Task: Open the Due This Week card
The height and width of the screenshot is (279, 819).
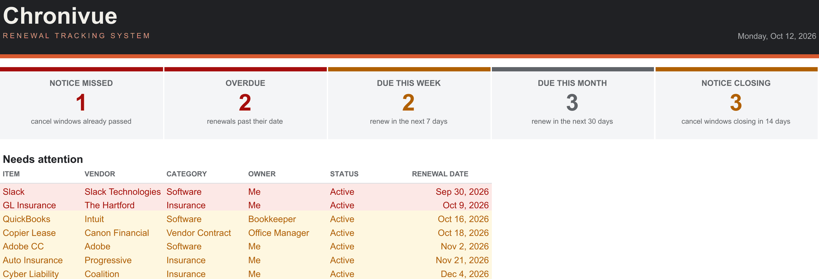Action: 409,103
